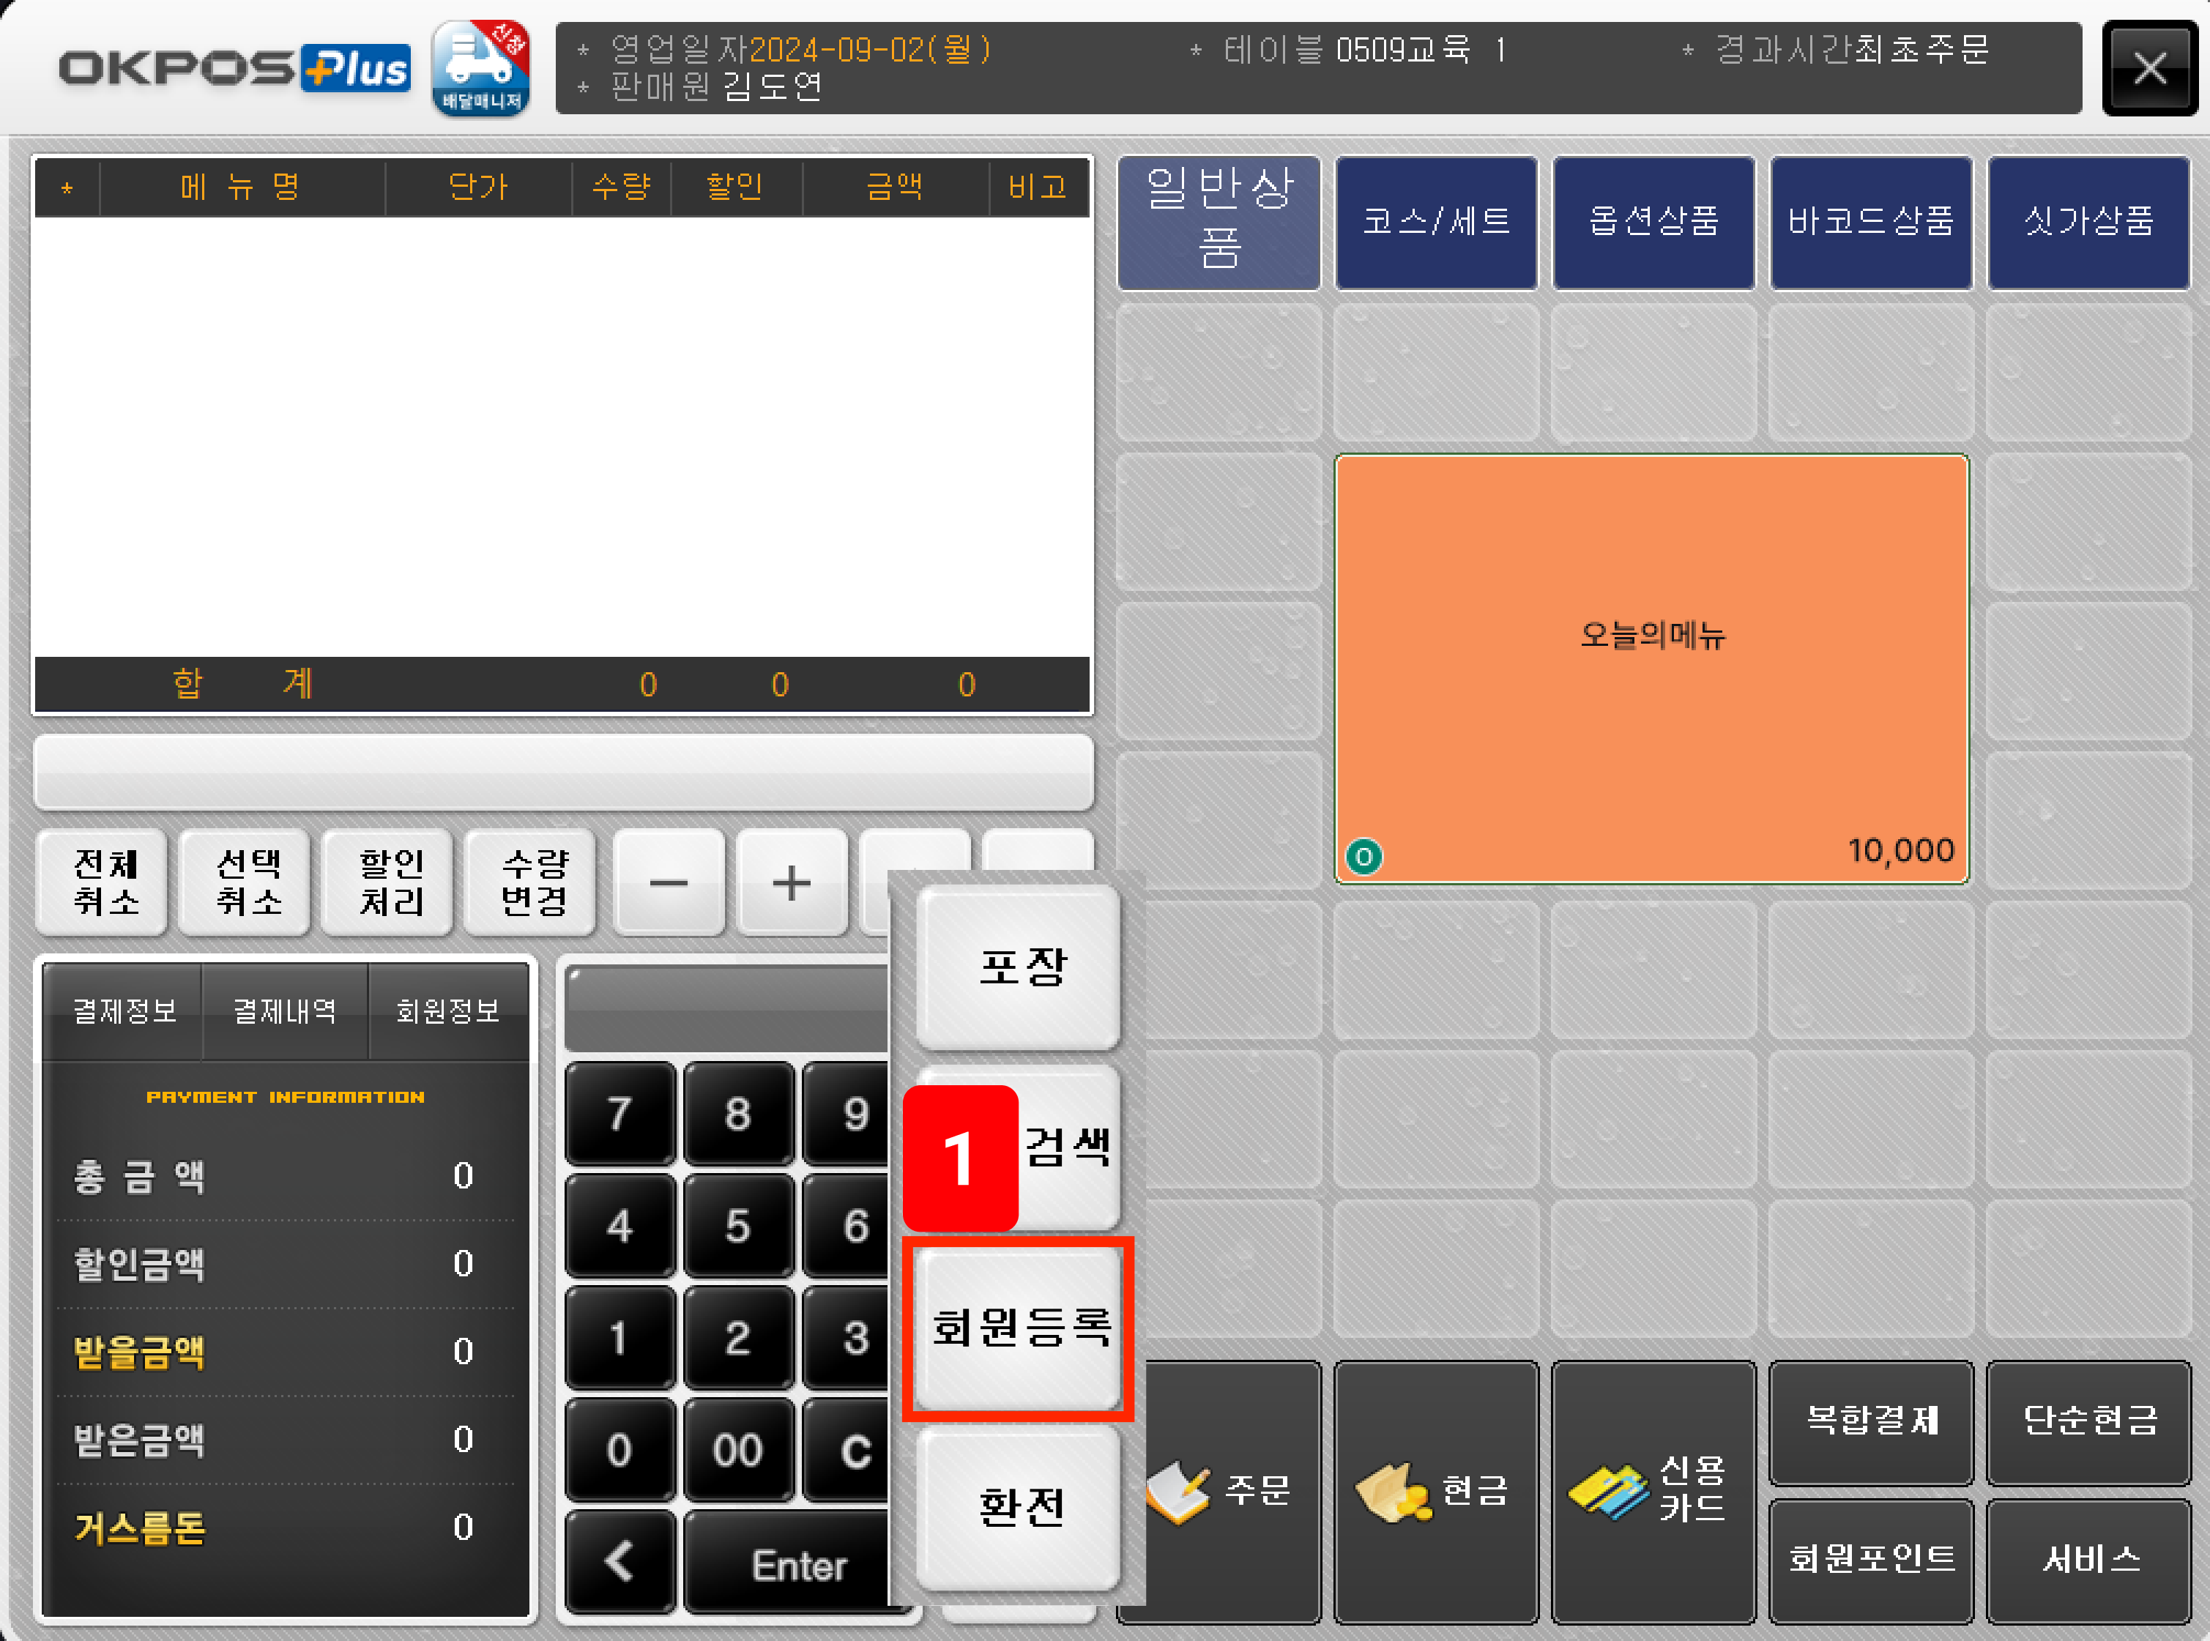Add the orange 오늘의메뉴 item
2210x1641 pixels.
click(x=1651, y=668)
